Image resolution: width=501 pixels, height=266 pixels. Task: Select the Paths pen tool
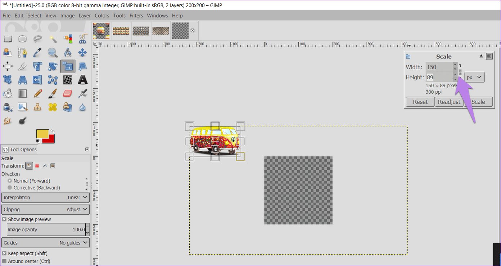(x=23, y=52)
